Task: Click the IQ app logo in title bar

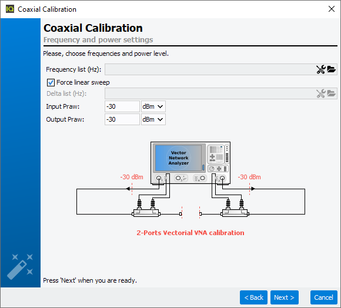Action: pyautogui.click(x=10, y=9)
